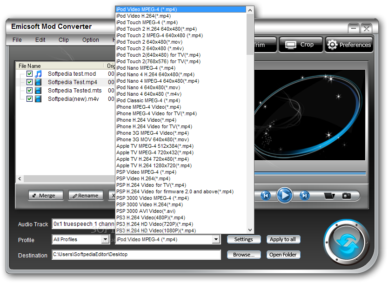Skip to previous frame in preview

[x=266, y=196]
